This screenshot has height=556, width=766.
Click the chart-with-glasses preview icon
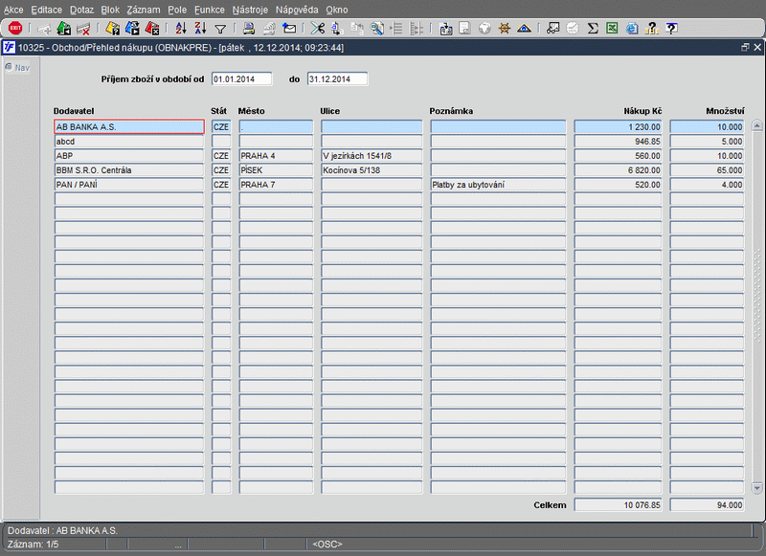coord(553,29)
